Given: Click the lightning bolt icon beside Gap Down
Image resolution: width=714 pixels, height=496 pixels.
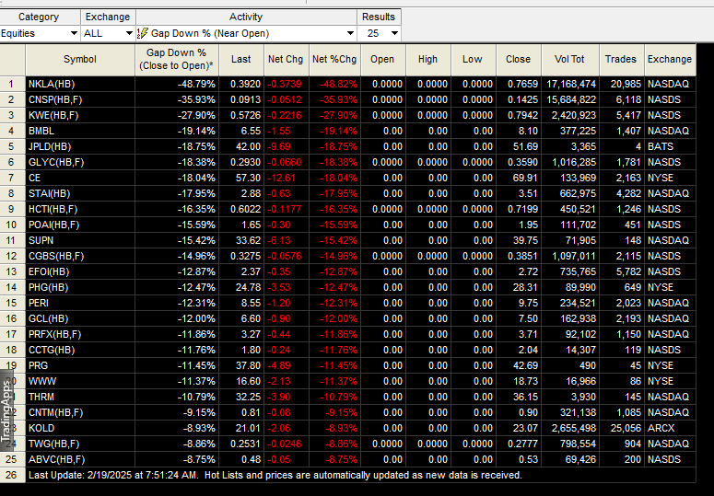Looking at the screenshot, I should pos(143,33).
